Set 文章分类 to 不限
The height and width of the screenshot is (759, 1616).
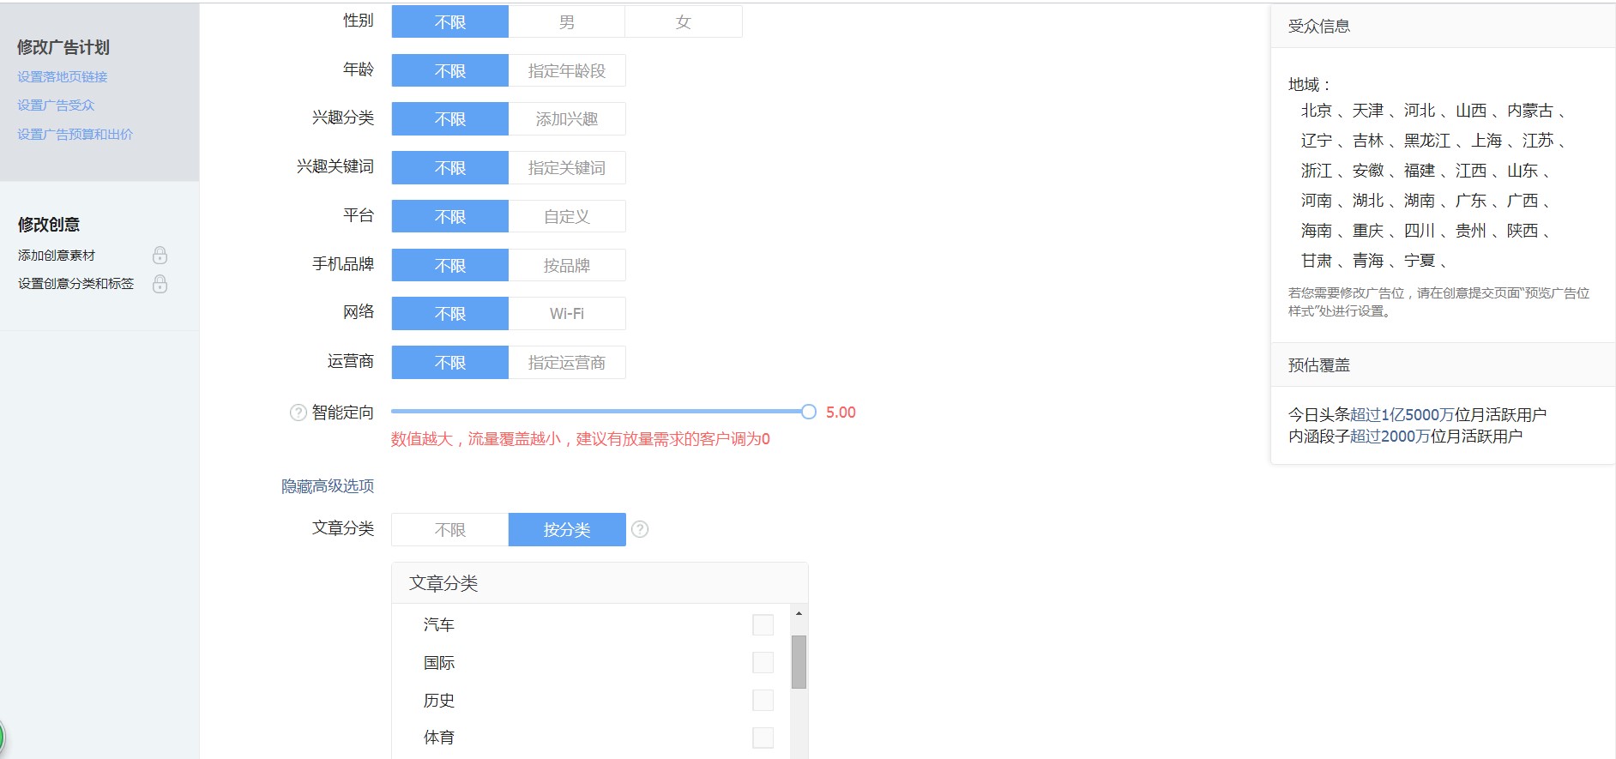449,530
